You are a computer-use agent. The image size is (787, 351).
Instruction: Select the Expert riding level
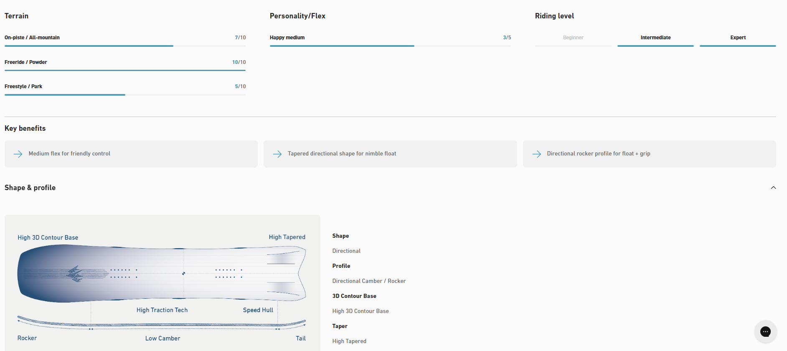click(x=738, y=38)
